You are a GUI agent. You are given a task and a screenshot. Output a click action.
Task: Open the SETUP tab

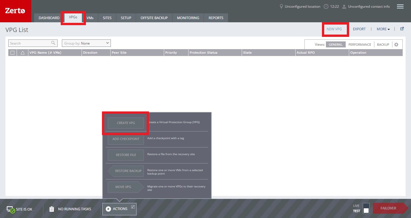126,18
